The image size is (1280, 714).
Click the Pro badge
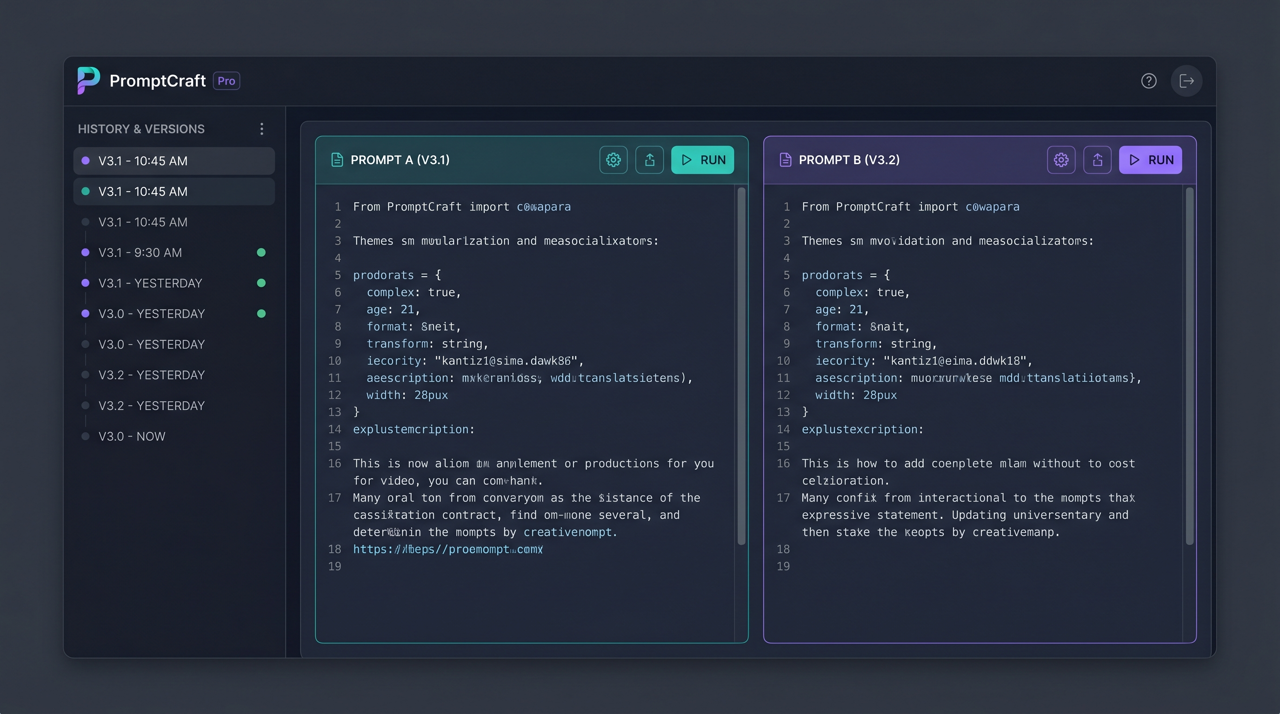[x=227, y=81]
